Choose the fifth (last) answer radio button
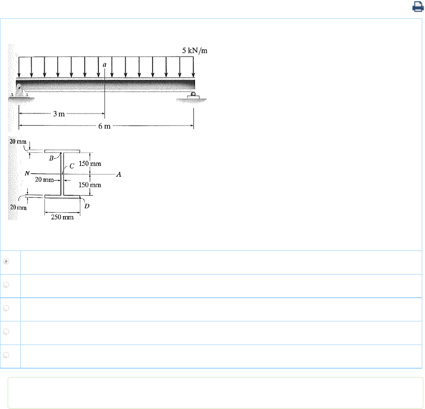The image size is (425, 409). pos(6,355)
